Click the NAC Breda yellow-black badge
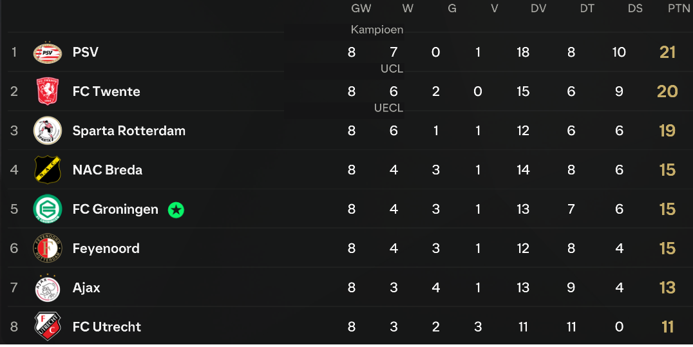The image size is (693, 347). 48,170
